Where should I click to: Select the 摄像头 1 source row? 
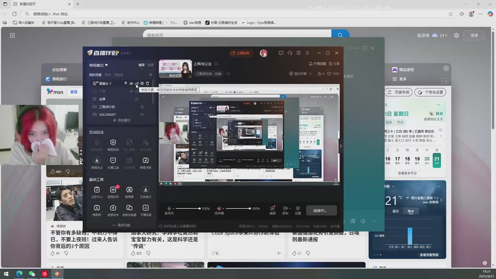click(x=121, y=84)
